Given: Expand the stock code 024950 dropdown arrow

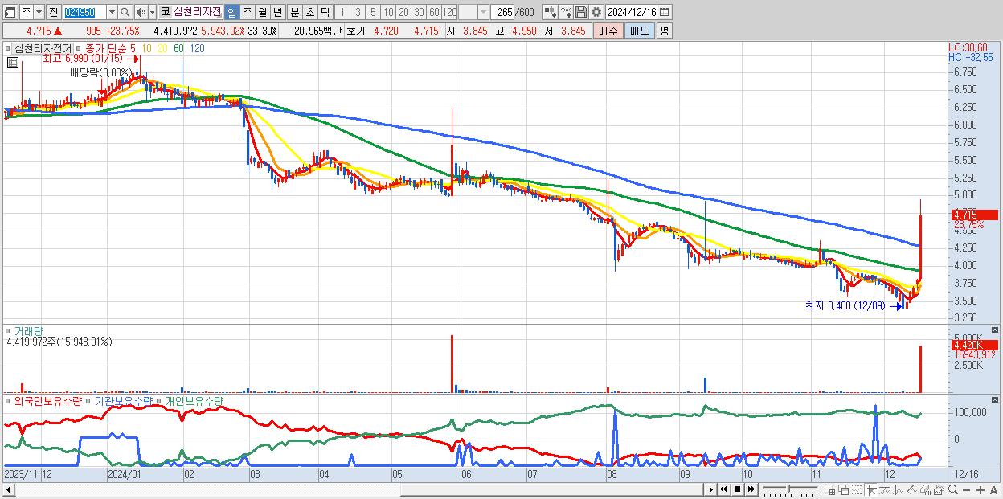Looking at the screenshot, I should pyautogui.click(x=112, y=12).
